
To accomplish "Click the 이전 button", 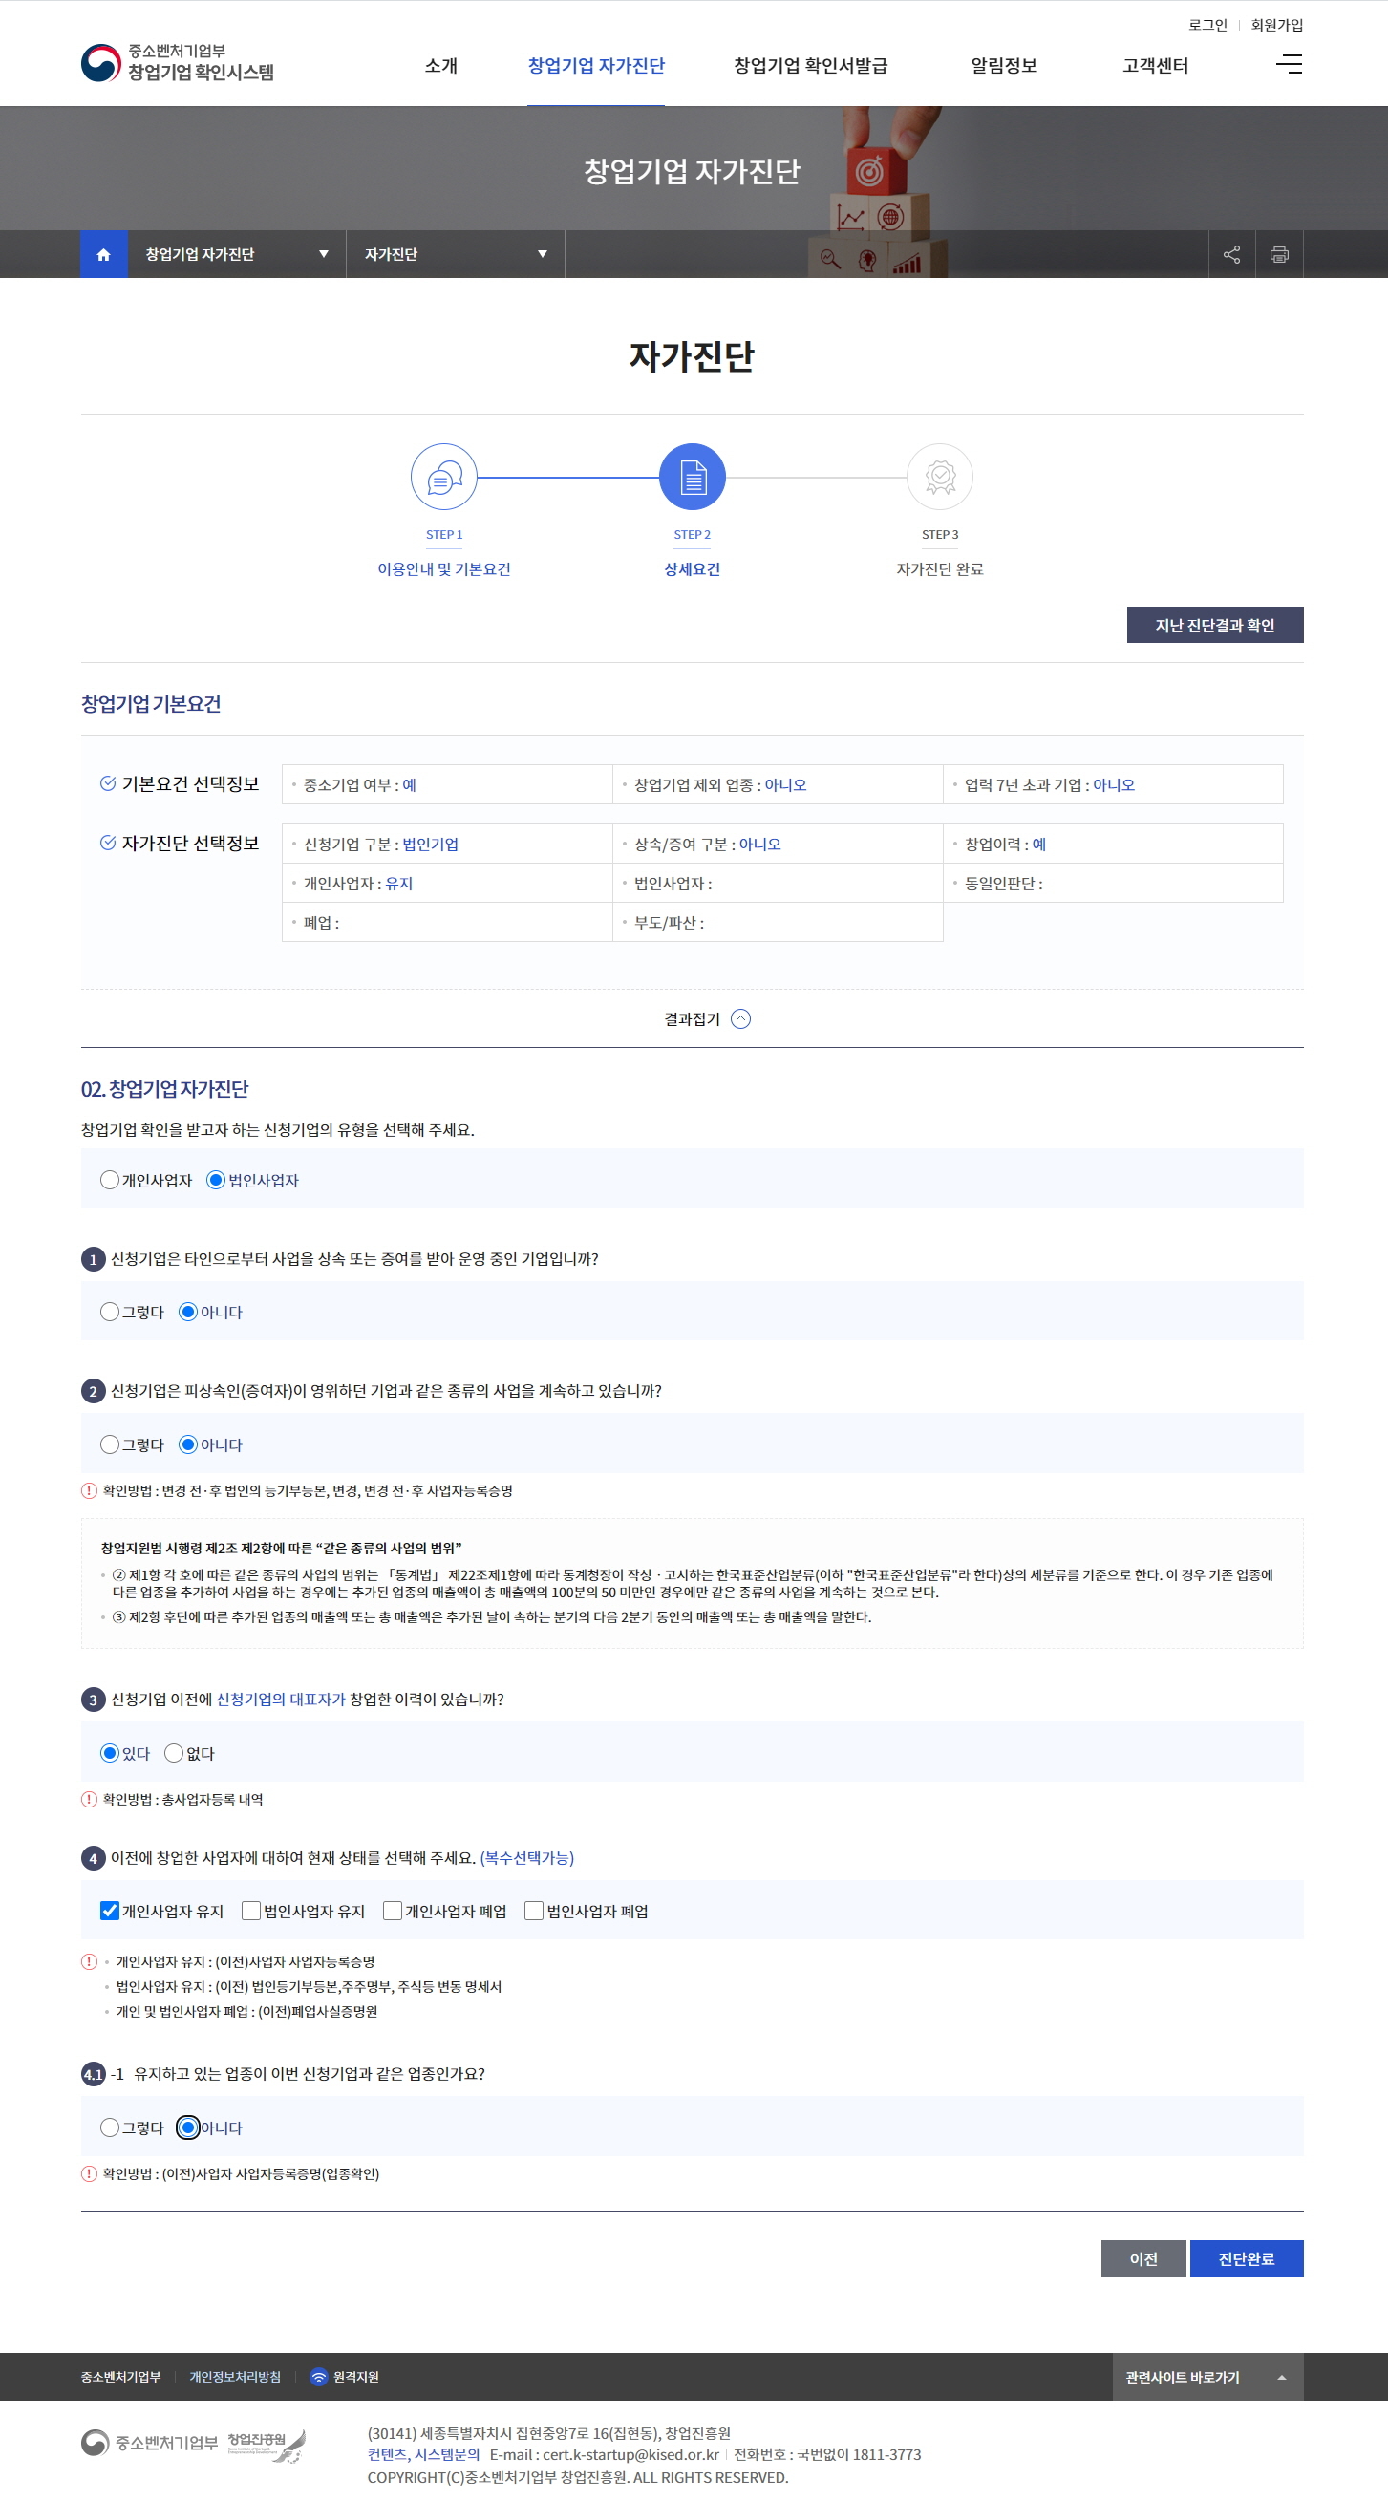I will [x=1143, y=2258].
